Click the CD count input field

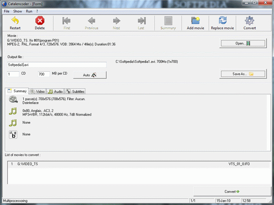[13, 74]
